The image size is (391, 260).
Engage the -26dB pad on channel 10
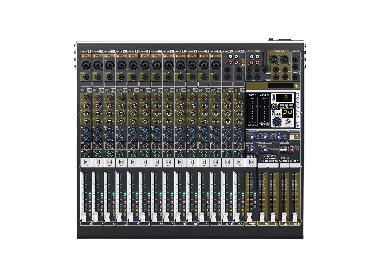(x=189, y=90)
